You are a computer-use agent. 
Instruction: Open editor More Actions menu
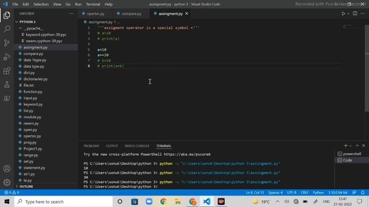tap(363, 14)
